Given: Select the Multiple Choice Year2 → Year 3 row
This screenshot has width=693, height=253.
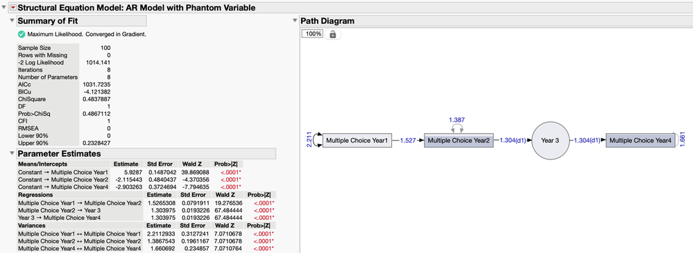Looking at the screenshot, I should pos(147,210).
